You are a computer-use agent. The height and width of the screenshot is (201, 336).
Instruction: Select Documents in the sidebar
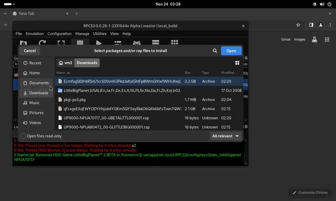(x=36, y=83)
